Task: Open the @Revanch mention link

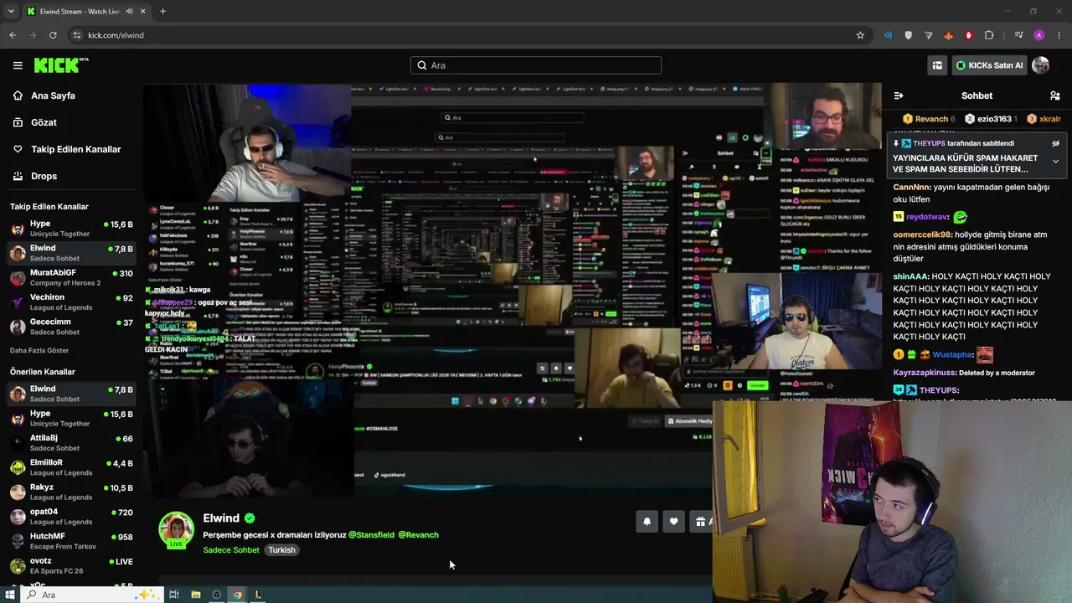Action: tap(418, 535)
